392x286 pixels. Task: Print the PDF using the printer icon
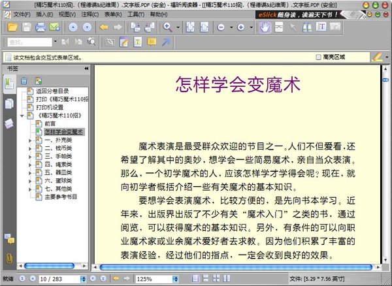click(41, 27)
